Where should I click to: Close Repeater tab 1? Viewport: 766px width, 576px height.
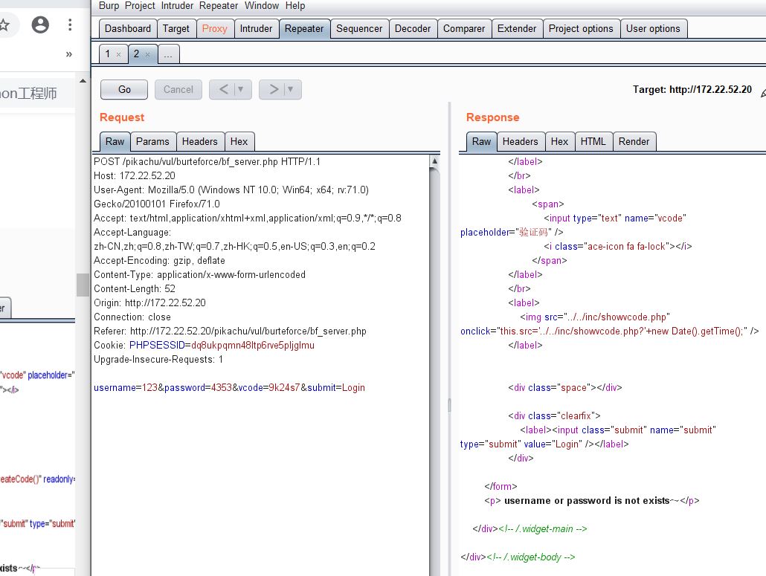click(118, 54)
